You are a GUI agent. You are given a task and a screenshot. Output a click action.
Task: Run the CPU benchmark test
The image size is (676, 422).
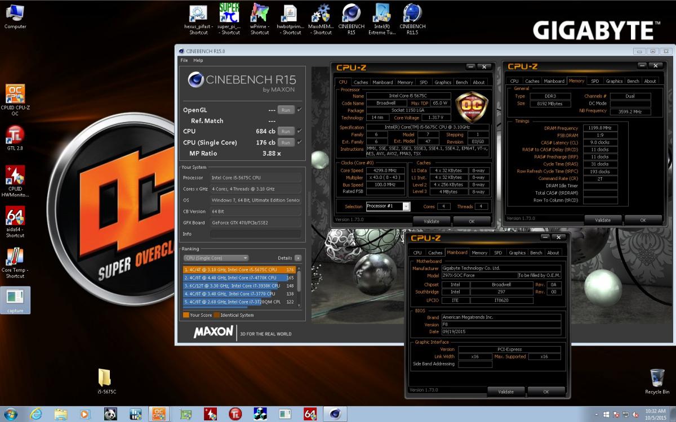point(286,131)
